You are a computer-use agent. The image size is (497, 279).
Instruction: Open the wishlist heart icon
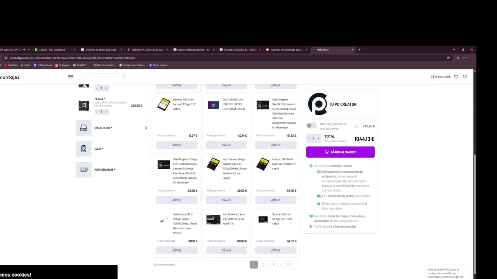coord(456,77)
